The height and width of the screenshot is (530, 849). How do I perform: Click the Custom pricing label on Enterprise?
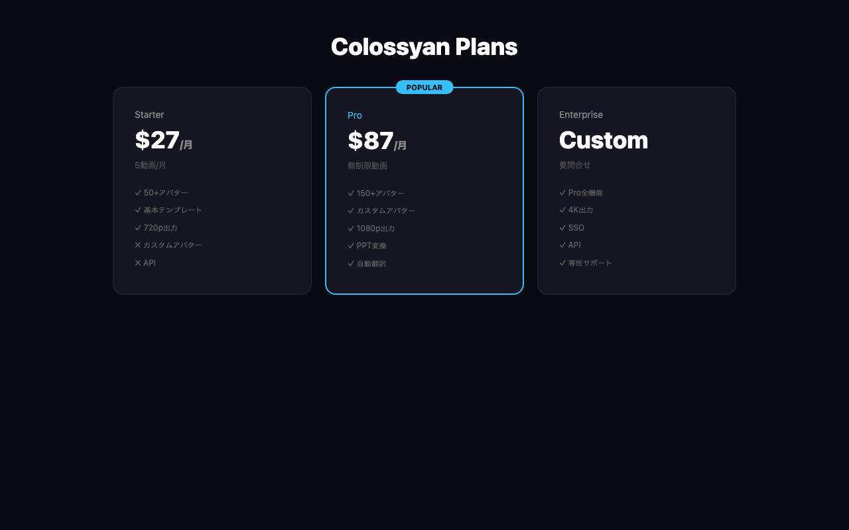coord(604,140)
